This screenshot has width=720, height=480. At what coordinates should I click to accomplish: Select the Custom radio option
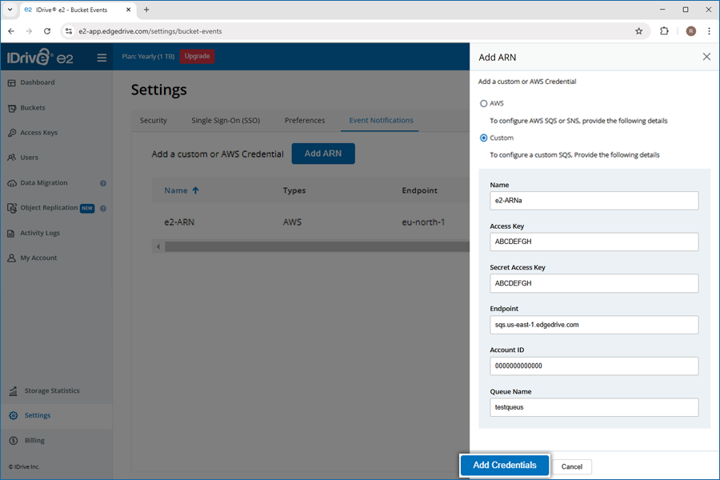[x=483, y=138]
